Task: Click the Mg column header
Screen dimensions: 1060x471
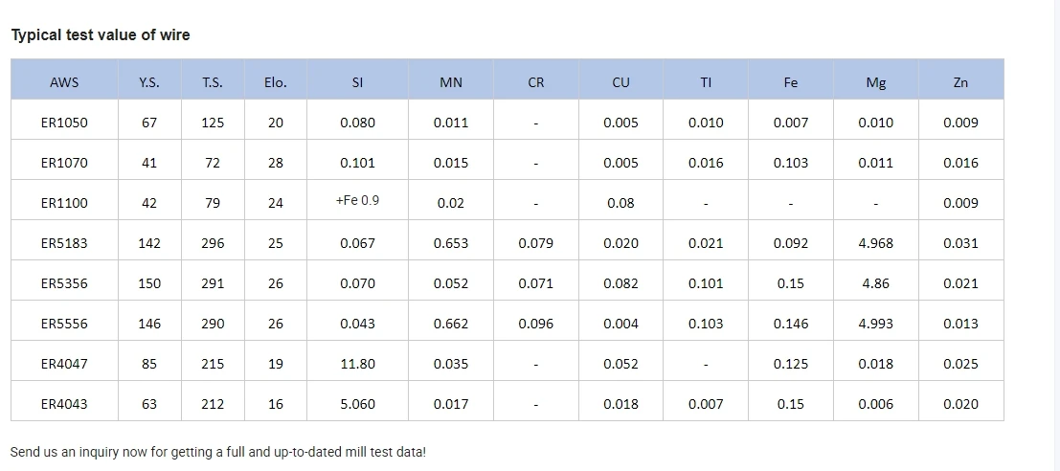Action: tap(876, 82)
